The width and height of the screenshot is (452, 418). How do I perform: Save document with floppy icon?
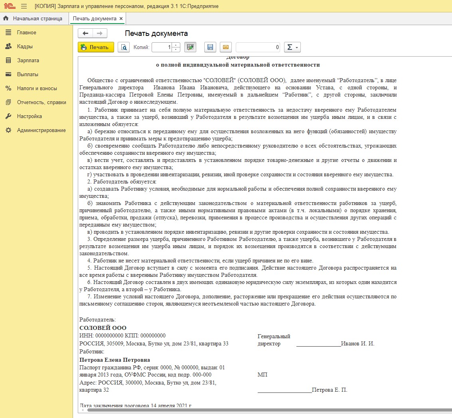pos(210,47)
